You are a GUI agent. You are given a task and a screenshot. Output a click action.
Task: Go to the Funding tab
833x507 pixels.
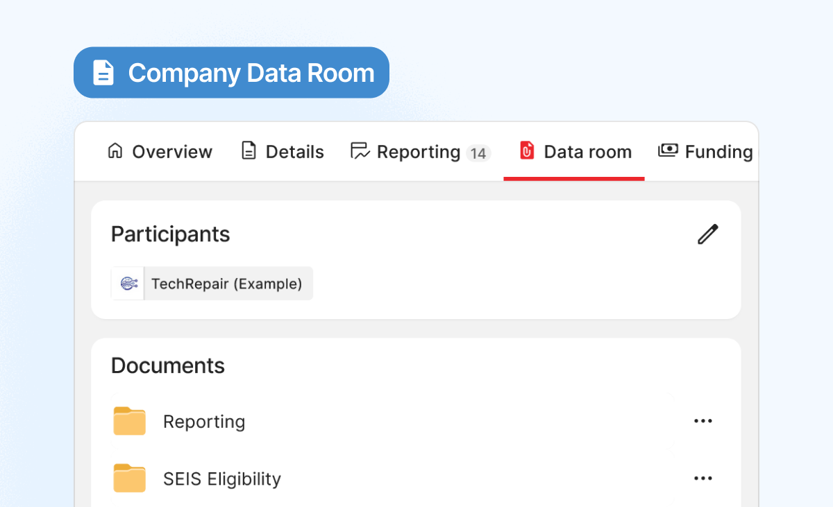pyautogui.click(x=707, y=152)
